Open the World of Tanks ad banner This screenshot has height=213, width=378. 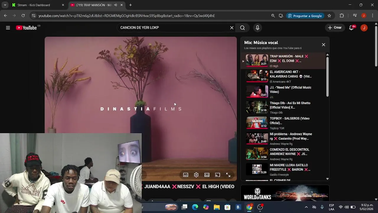(x=285, y=193)
